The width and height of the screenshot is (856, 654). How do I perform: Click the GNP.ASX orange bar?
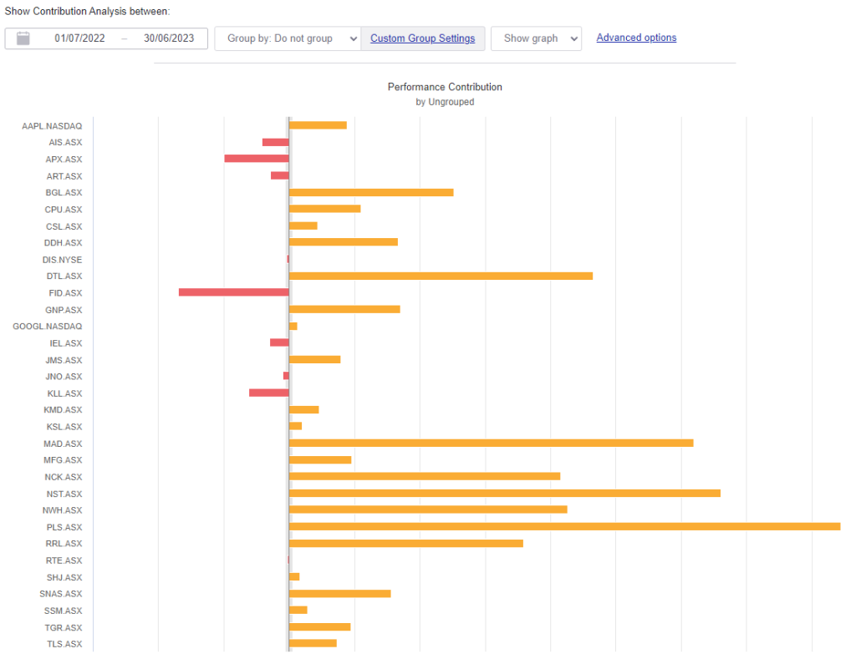coord(344,309)
